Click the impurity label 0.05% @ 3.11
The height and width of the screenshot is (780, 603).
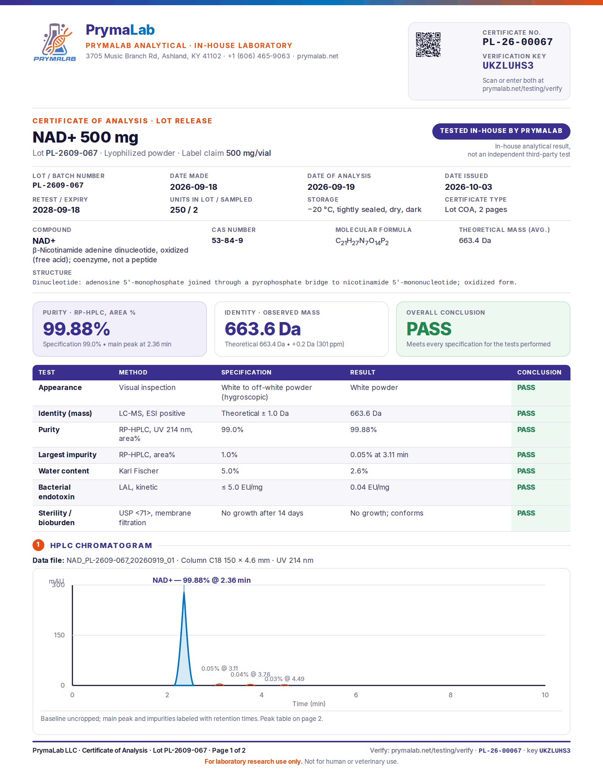tap(219, 668)
